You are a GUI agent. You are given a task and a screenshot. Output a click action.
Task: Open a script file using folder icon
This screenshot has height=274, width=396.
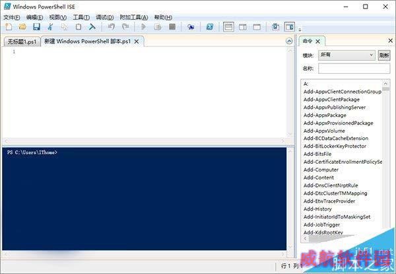(x=22, y=27)
